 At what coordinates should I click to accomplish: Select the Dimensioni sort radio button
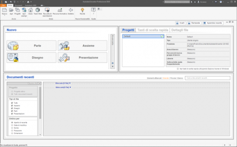(12, 133)
